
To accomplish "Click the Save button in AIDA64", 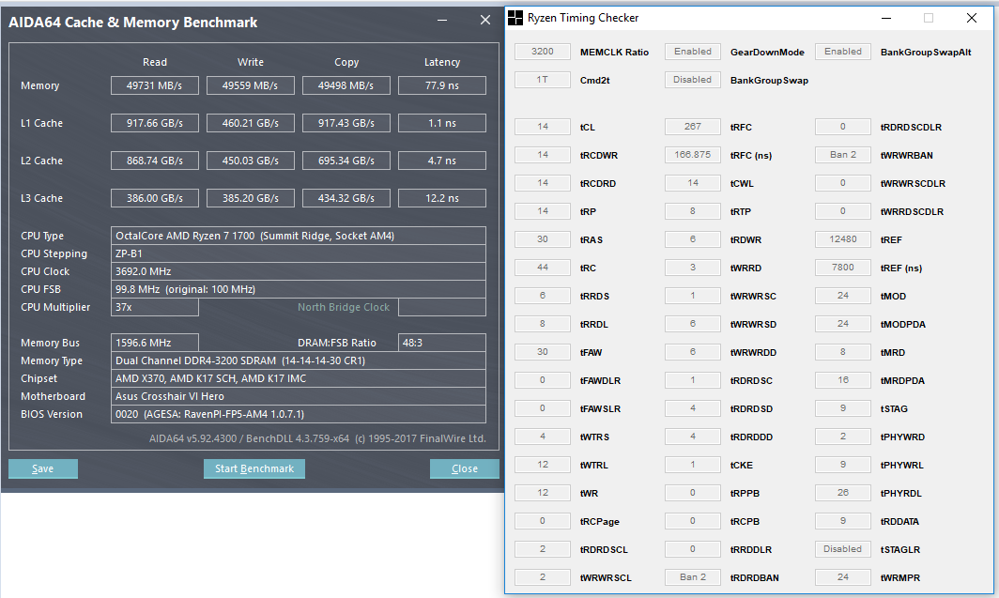I will (x=43, y=468).
